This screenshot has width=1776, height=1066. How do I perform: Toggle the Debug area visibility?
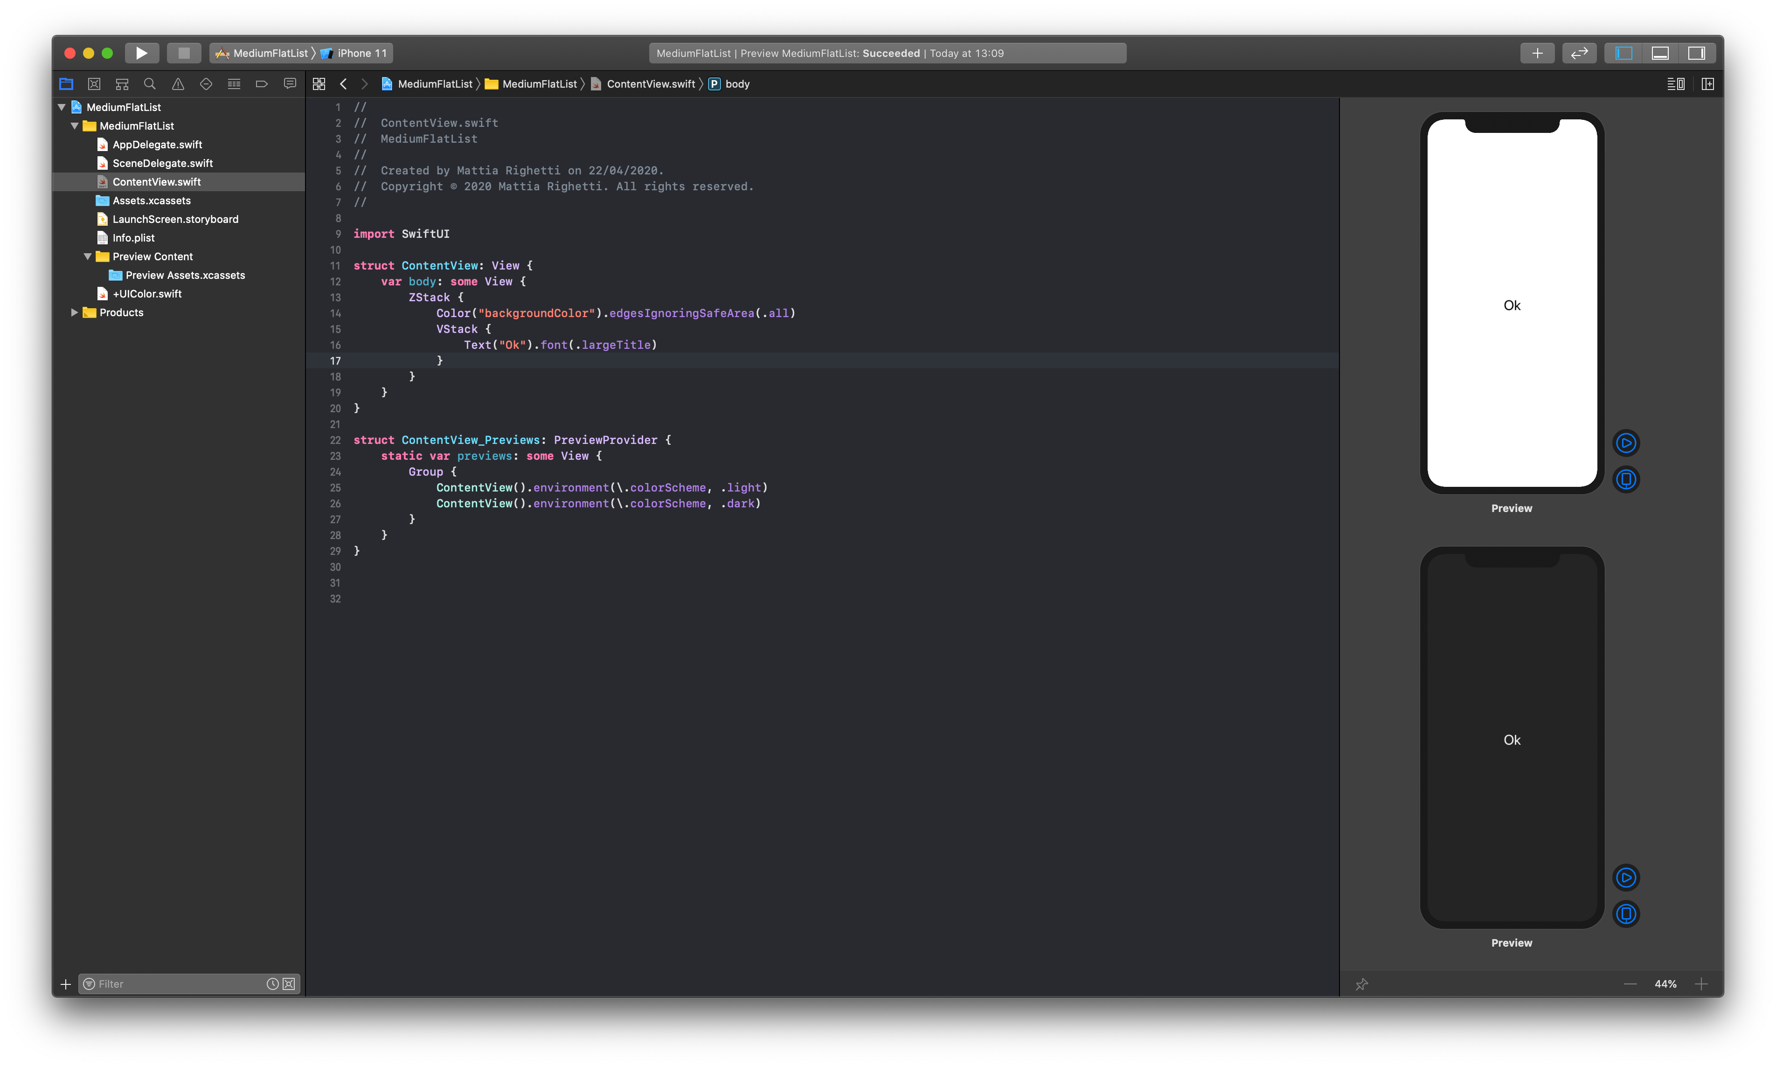pyautogui.click(x=1661, y=52)
